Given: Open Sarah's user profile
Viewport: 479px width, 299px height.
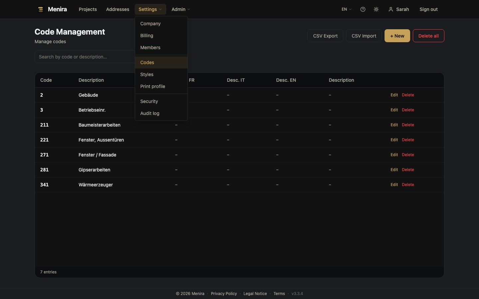Looking at the screenshot, I should pos(399,9).
